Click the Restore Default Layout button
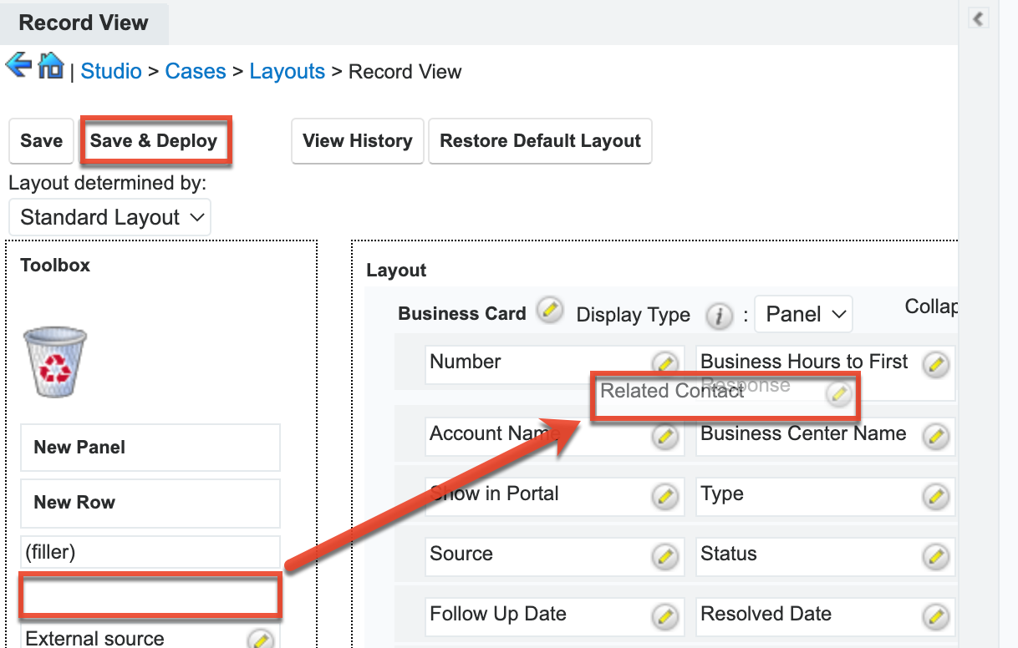Viewport: 1018px width, 648px height. (x=540, y=141)
